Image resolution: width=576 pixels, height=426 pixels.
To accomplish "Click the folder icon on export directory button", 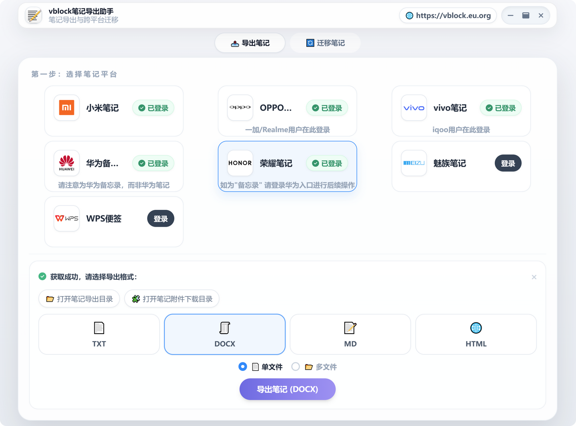I will click(50, 299).
